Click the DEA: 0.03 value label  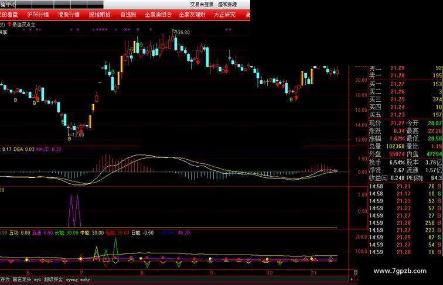[24, 149]
